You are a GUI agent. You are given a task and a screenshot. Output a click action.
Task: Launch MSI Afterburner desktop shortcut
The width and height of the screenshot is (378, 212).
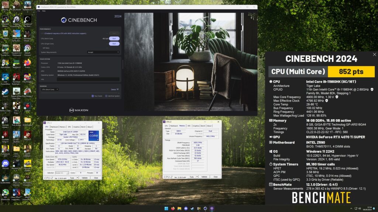5,194
